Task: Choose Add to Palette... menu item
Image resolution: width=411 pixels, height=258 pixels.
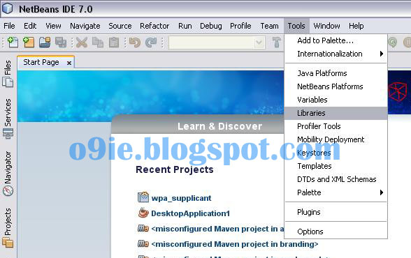Action: pyautogui.click(x=336, y=40)
